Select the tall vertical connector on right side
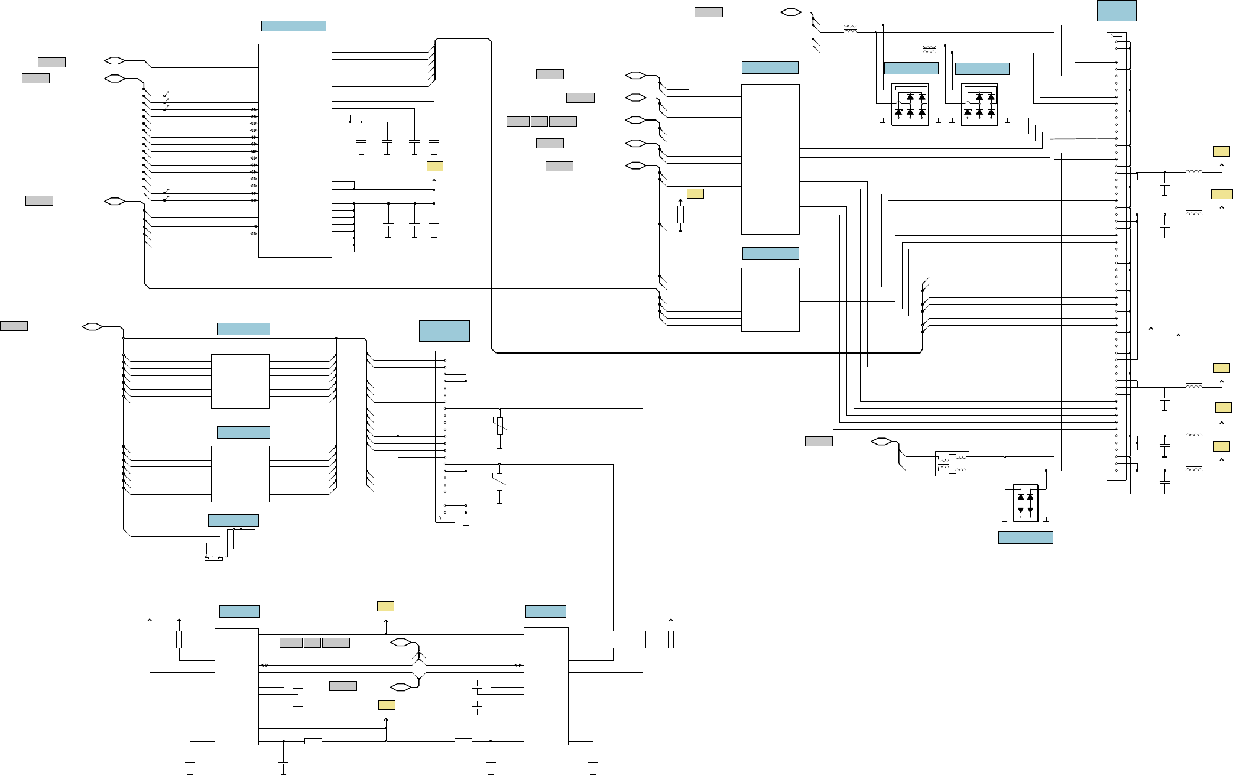 (1116, 256)
